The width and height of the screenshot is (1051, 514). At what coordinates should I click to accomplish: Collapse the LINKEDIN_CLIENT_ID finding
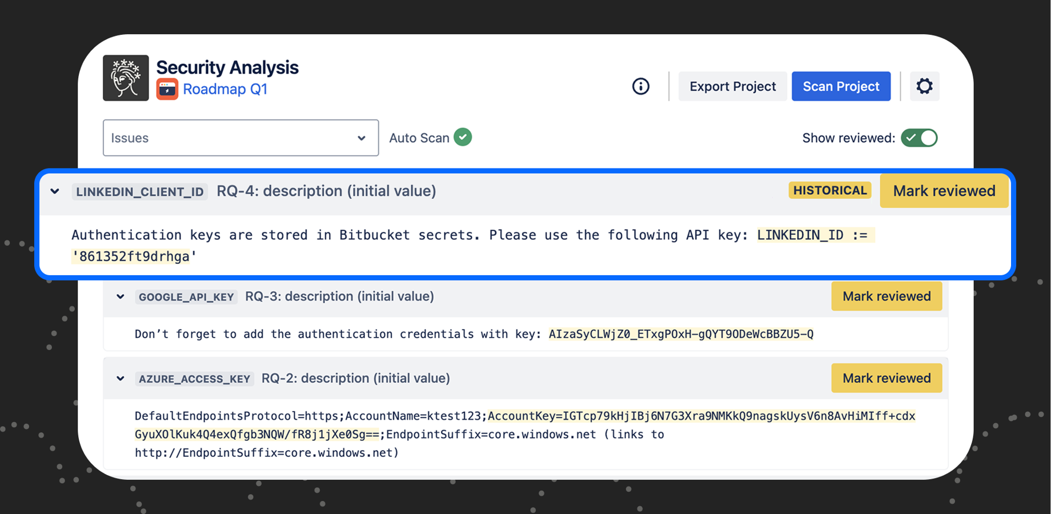click(x=55, y=191)
